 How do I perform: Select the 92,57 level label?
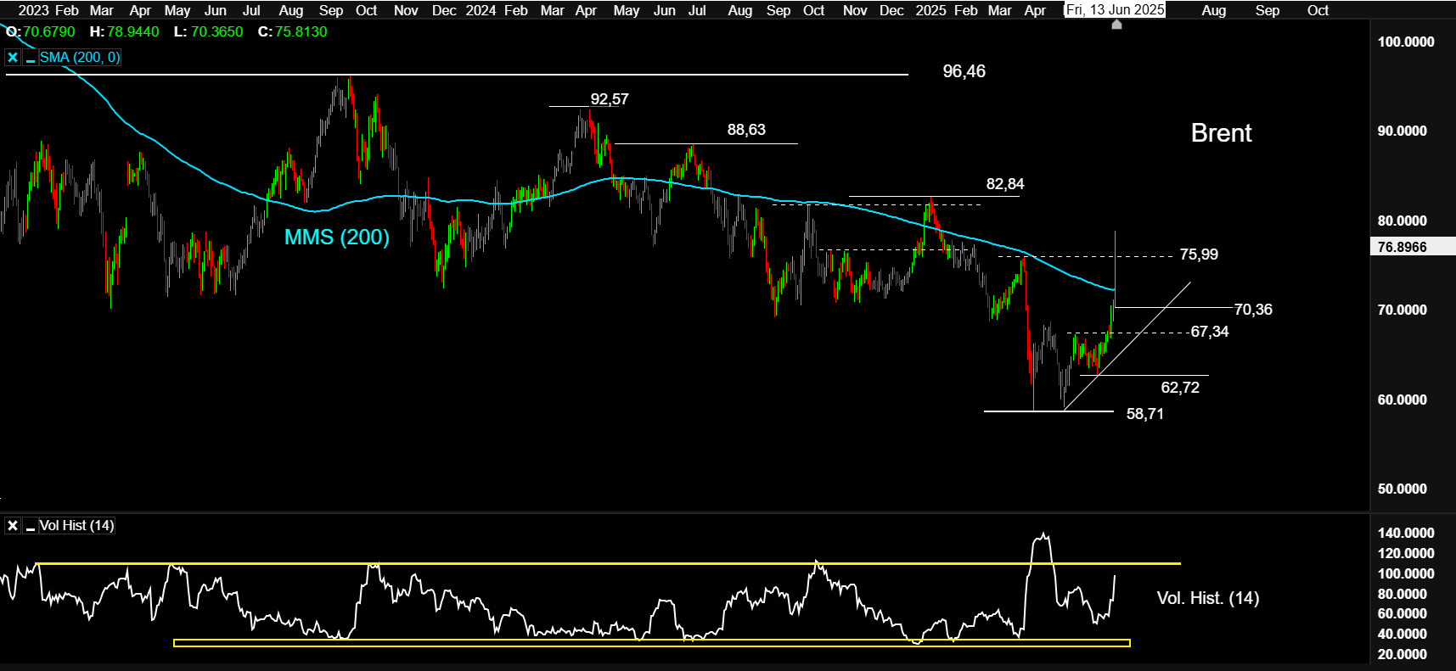click(610, 99)
